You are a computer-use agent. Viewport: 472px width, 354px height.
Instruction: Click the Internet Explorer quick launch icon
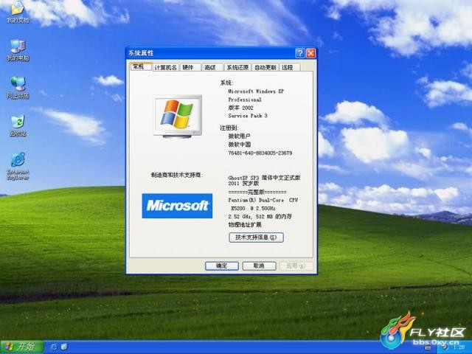54,347
